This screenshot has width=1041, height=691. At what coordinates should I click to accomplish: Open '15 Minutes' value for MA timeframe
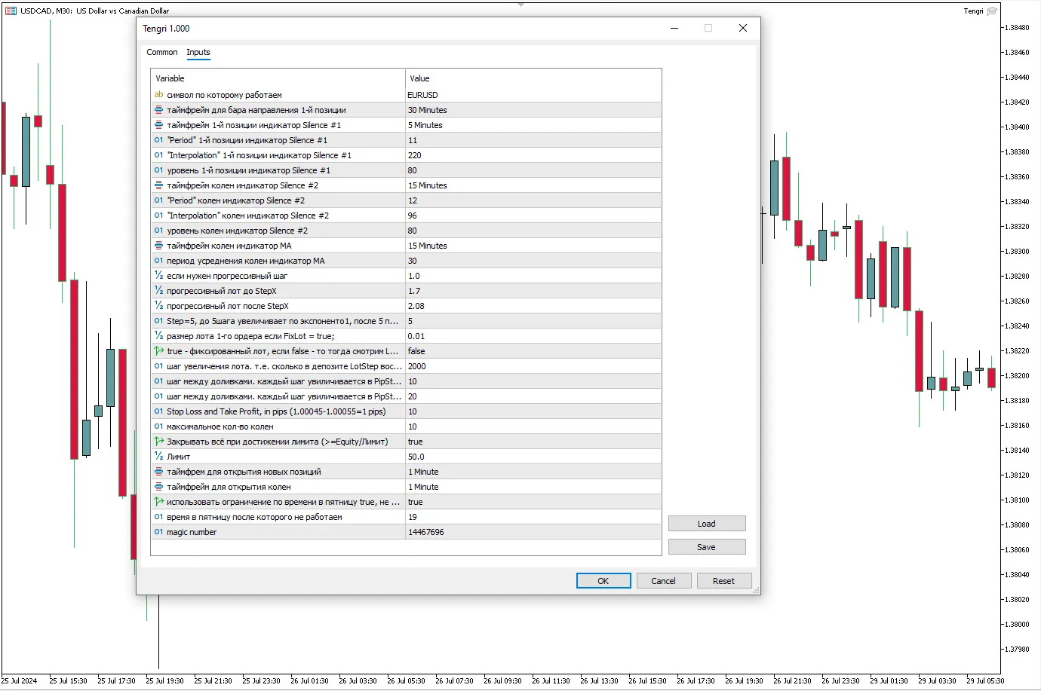533,246
